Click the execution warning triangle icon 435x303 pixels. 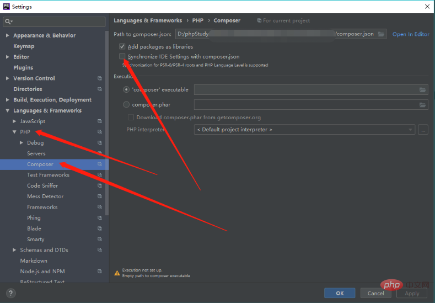tap(117, 273)
